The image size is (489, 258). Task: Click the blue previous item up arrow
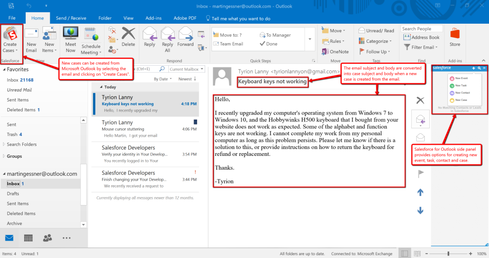pos(420,192)
